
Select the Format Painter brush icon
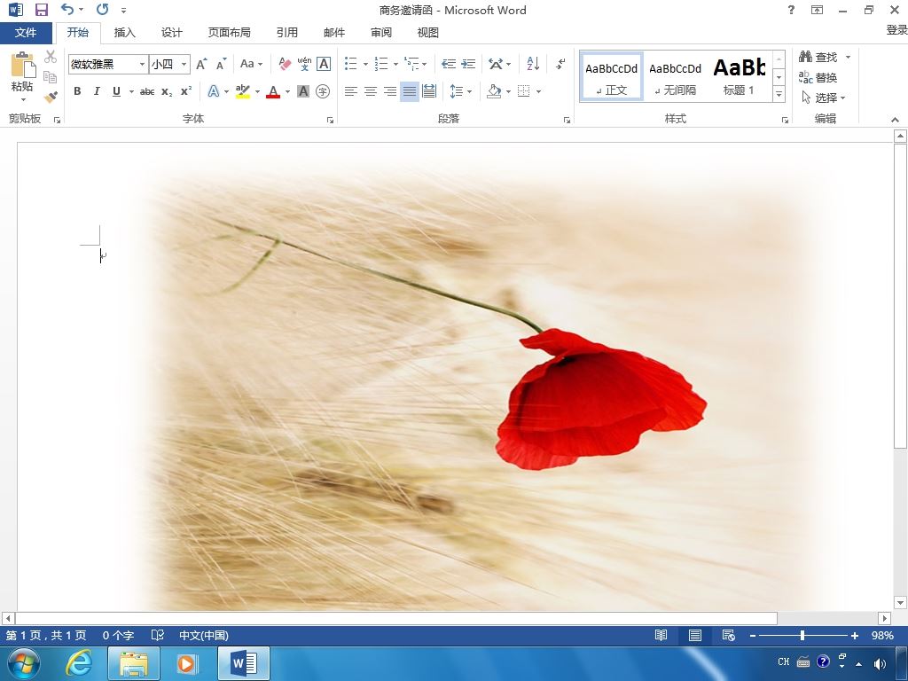51,97
